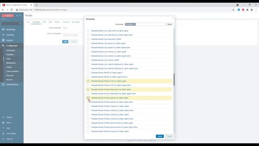Open Template Module SMART by Zabbix agent 2 link
The image size is (259, 146).
click(x=107, y=73)
